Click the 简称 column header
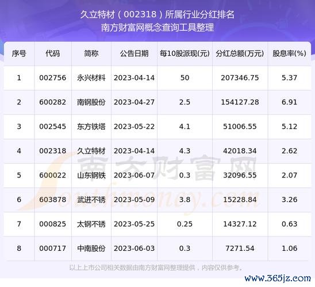This screenshot has width=315, height=287. [91, 53]
